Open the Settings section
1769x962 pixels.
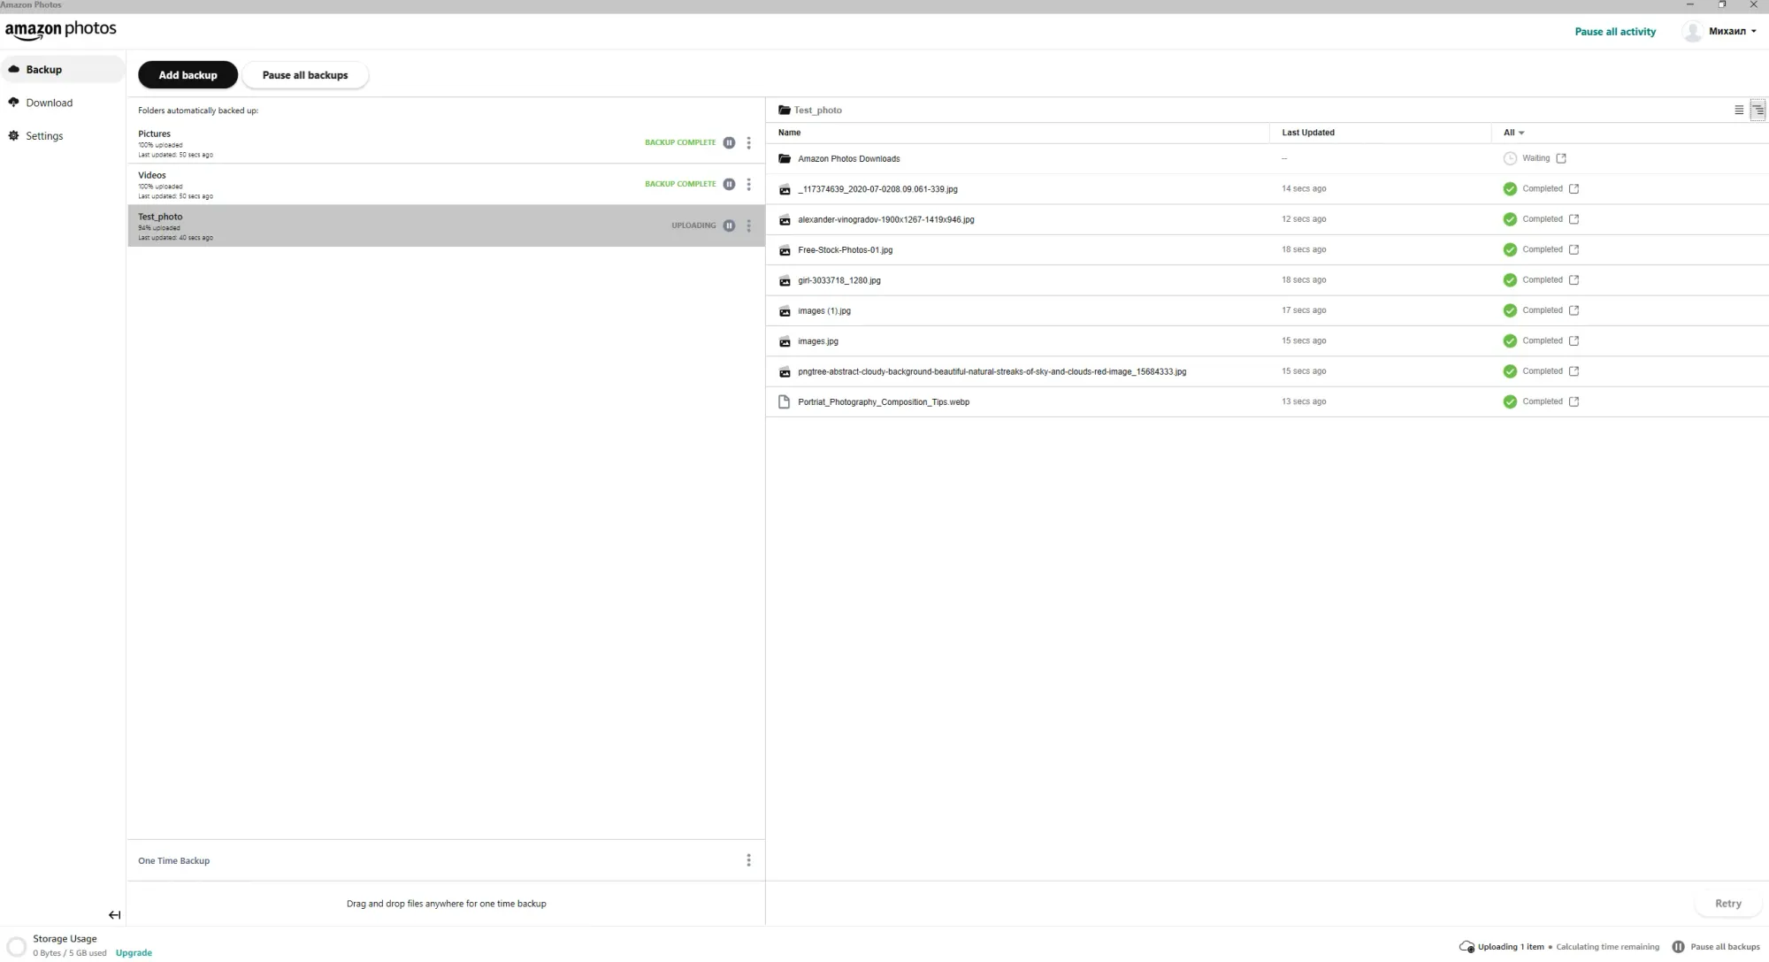[44, 136]
